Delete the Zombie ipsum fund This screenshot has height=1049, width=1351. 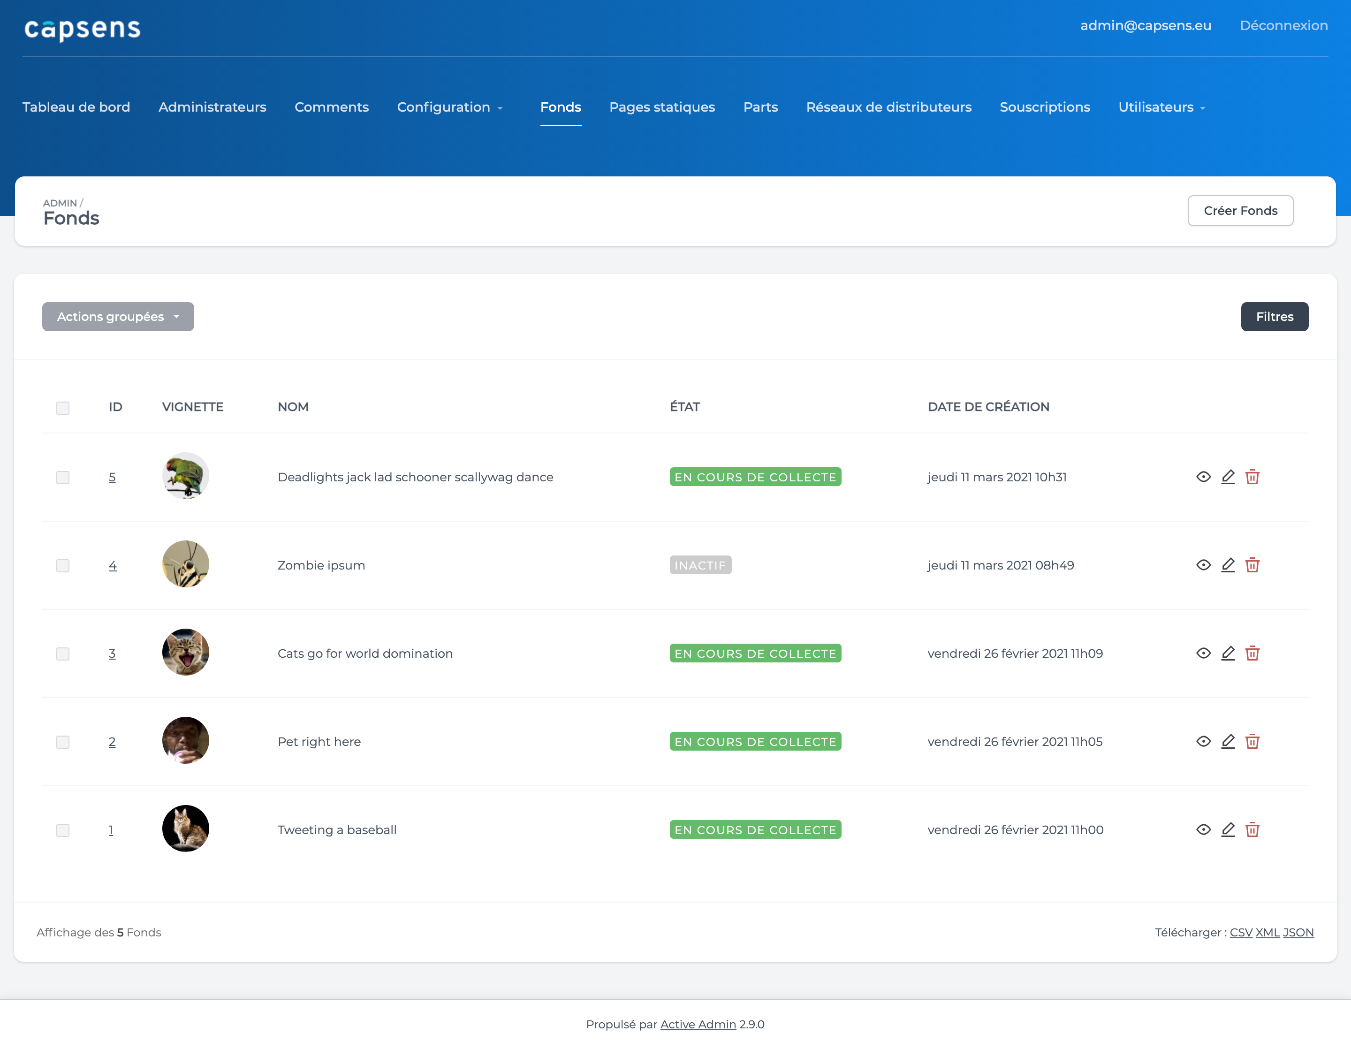pos(1253,565)
